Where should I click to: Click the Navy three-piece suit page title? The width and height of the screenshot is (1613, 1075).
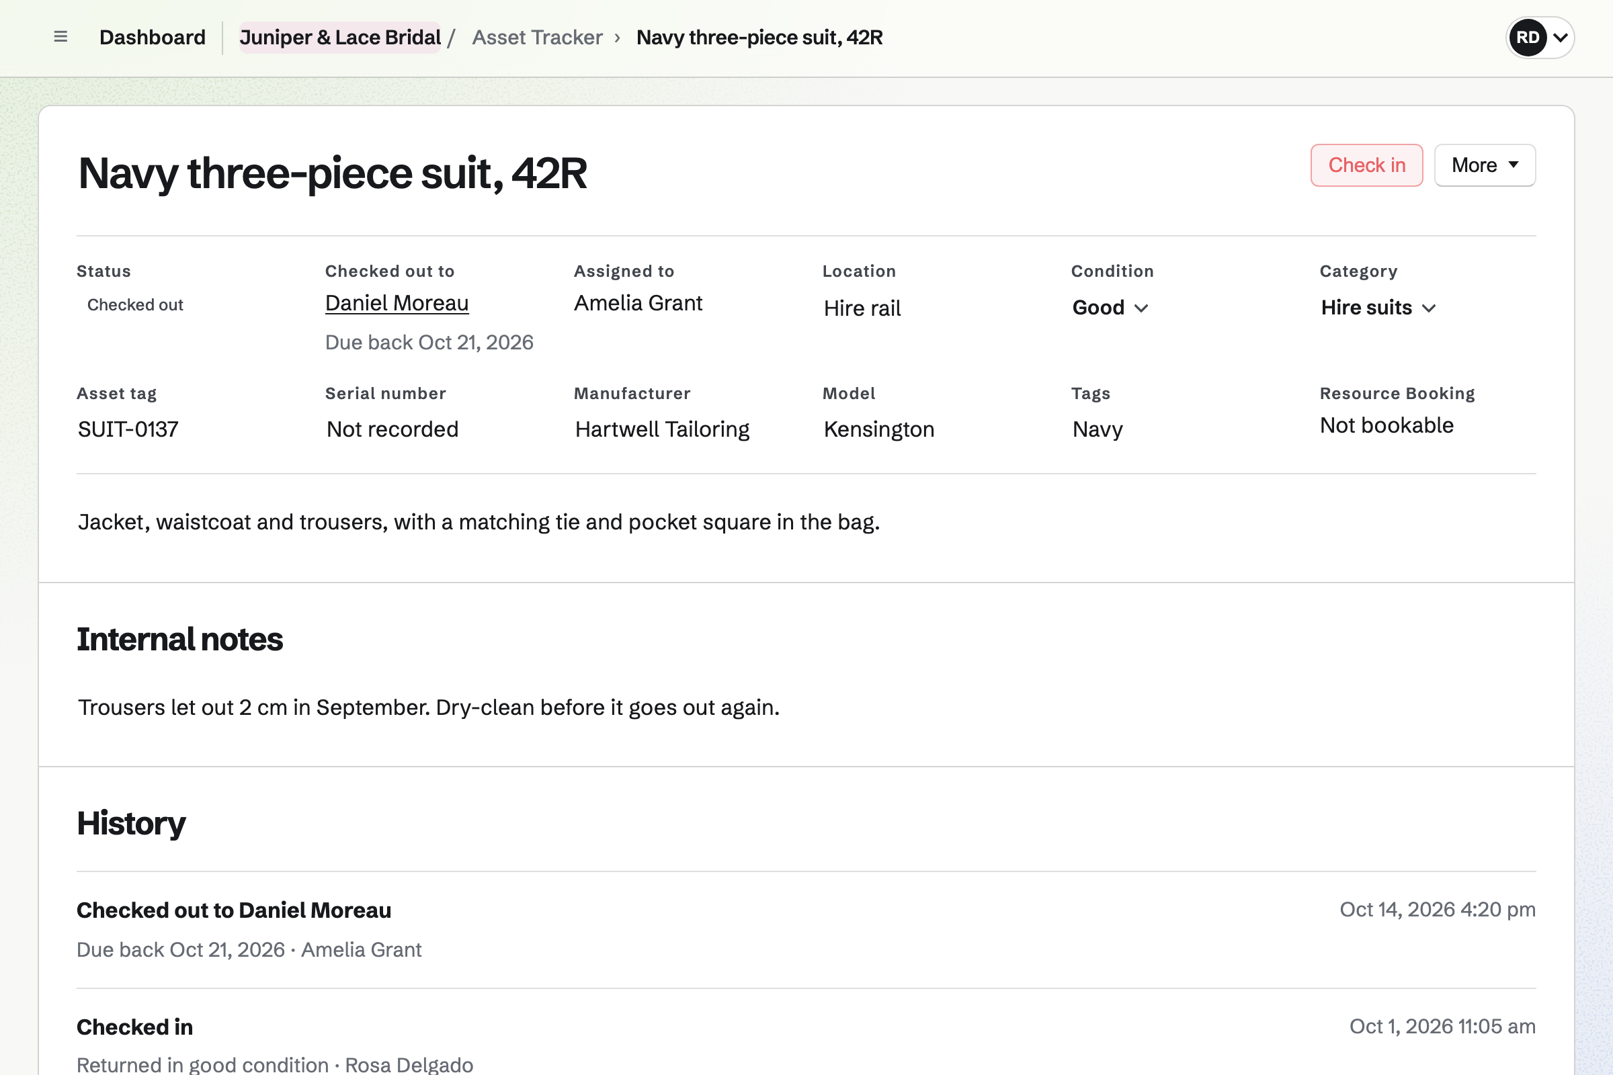pyautogui.click(x=333, y=173)
